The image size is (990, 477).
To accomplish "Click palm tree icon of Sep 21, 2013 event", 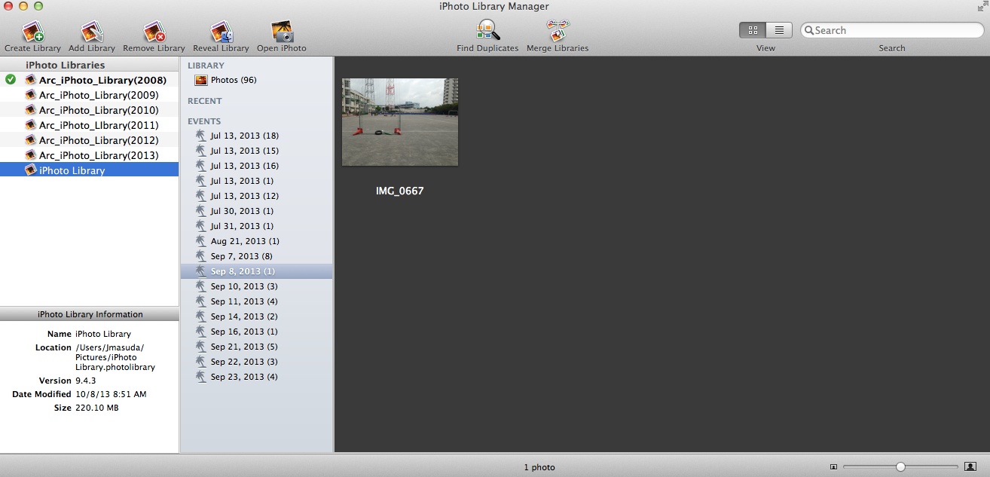I will coord(200,347).
